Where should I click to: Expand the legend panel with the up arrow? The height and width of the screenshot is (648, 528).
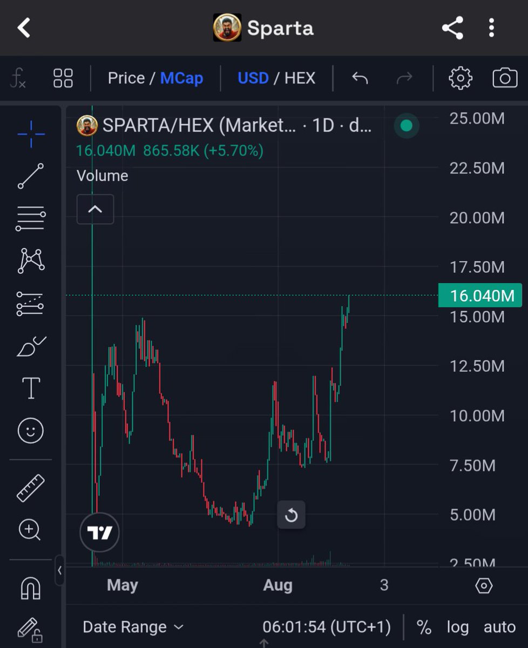click(x=95, y=209)
